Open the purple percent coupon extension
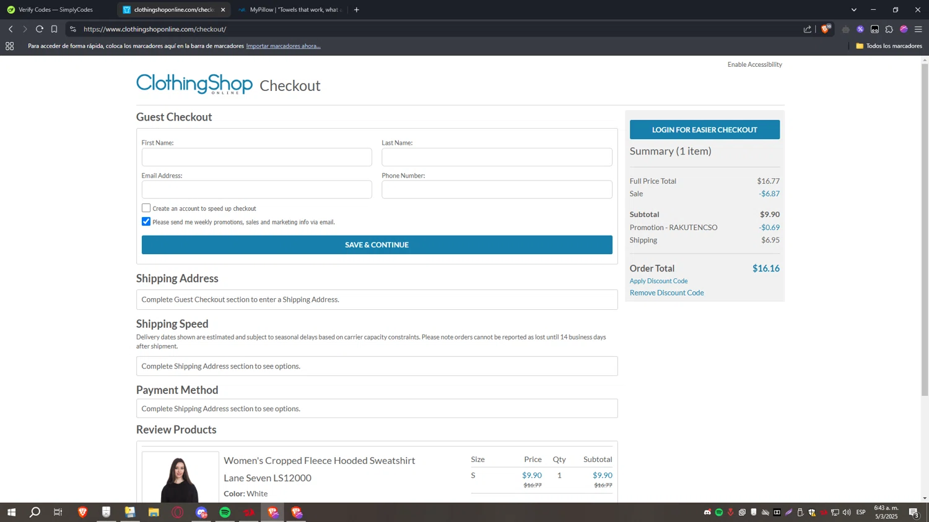The height and width of the screenshot is (522, 929). (x=860, y=29)
